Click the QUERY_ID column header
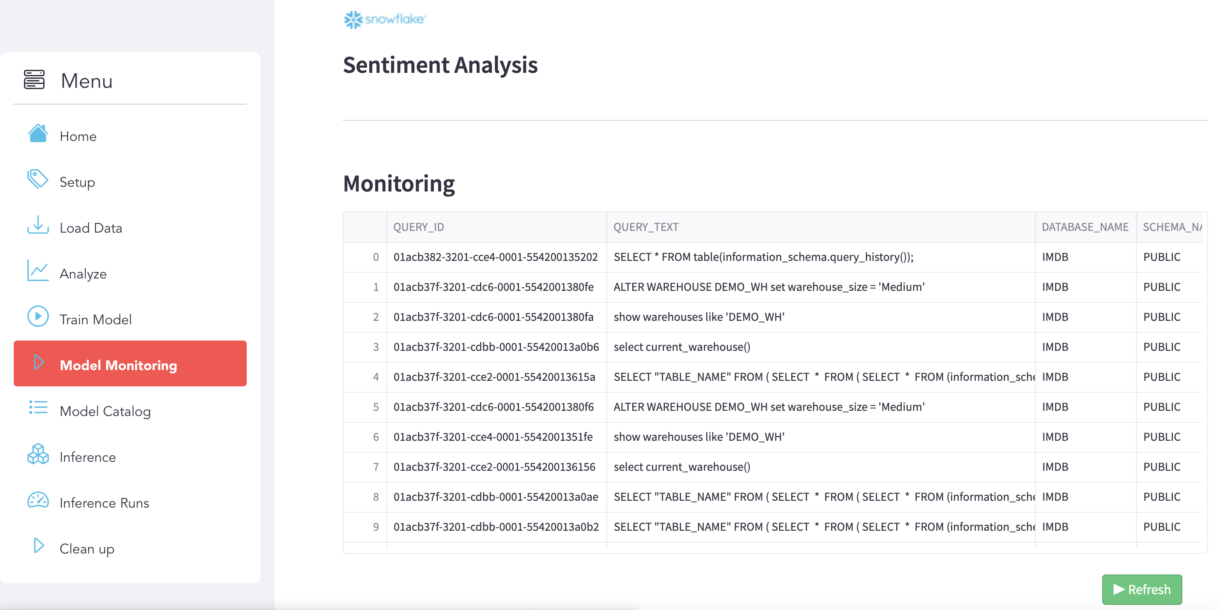Screen dimensions: 1220x610 click(x=419, y=227)
